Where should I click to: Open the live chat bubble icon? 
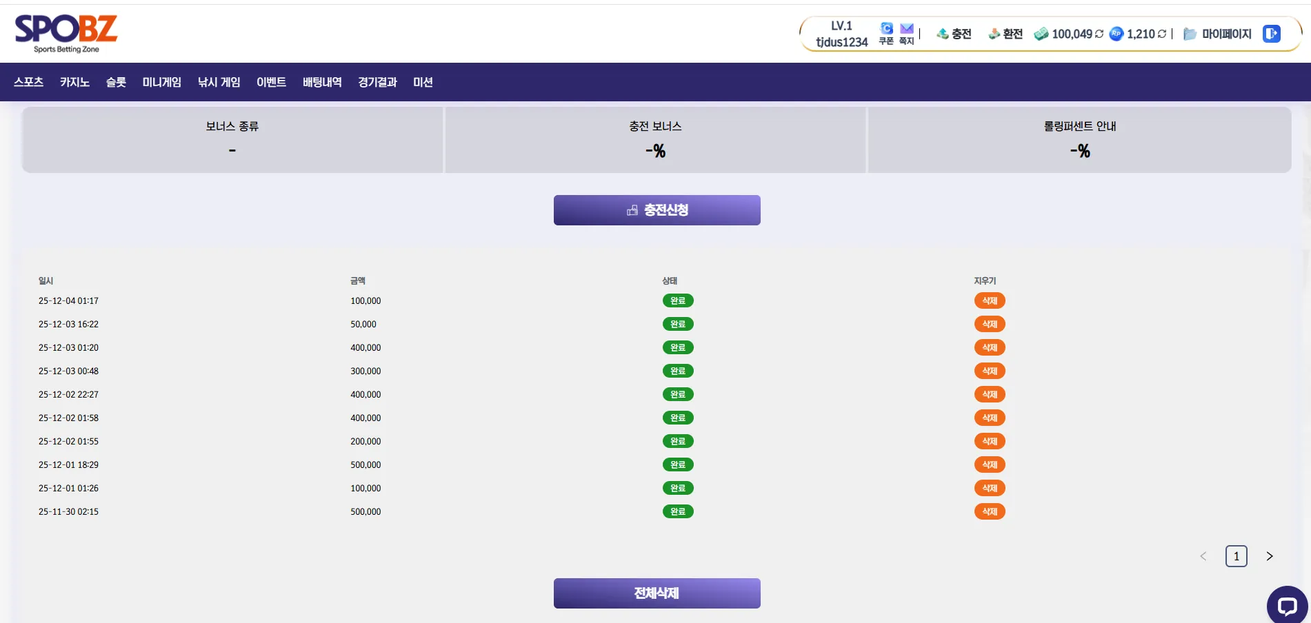[1287, 606]
